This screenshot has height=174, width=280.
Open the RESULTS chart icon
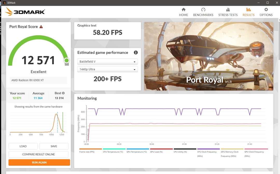pos(248,10)
